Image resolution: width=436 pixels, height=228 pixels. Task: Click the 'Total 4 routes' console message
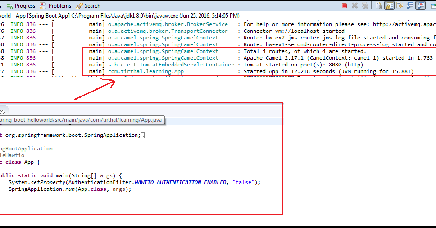305,51
